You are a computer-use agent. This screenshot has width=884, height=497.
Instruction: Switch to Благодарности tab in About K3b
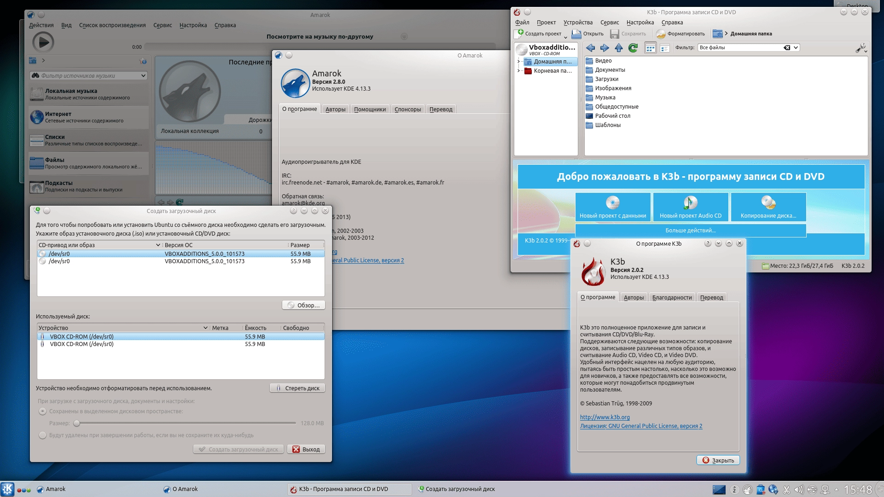(x=672, y=298)
